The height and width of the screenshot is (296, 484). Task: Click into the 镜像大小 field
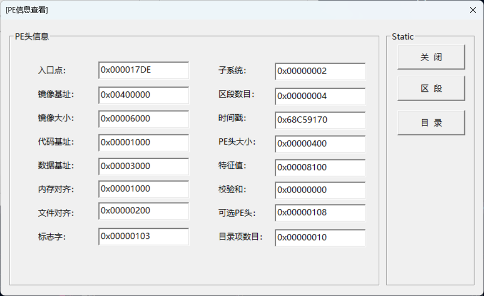click(x=144, y=119)
